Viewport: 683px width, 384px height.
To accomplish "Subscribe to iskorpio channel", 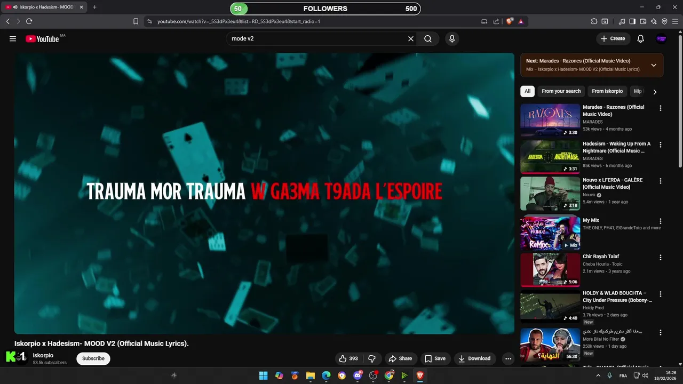I will pos(93,358).
